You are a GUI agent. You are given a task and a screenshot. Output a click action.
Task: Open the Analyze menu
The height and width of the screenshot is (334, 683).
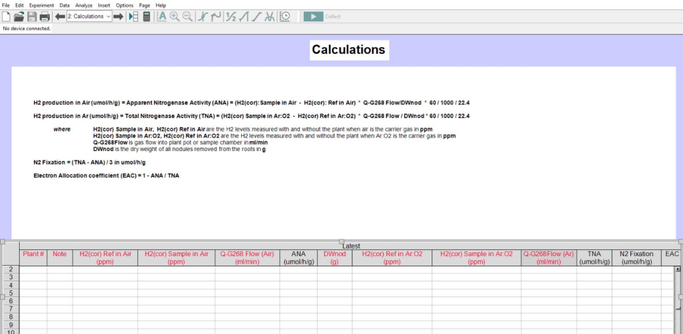click(x=83, y=5)
